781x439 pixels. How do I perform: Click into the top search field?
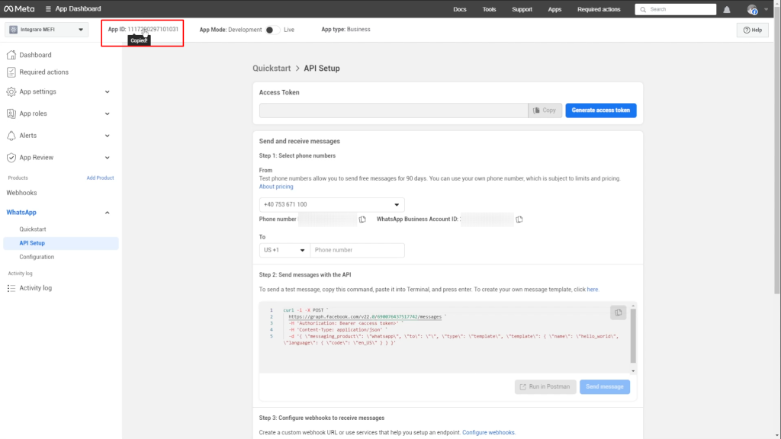pyautogui.click(x=676, y=9)
